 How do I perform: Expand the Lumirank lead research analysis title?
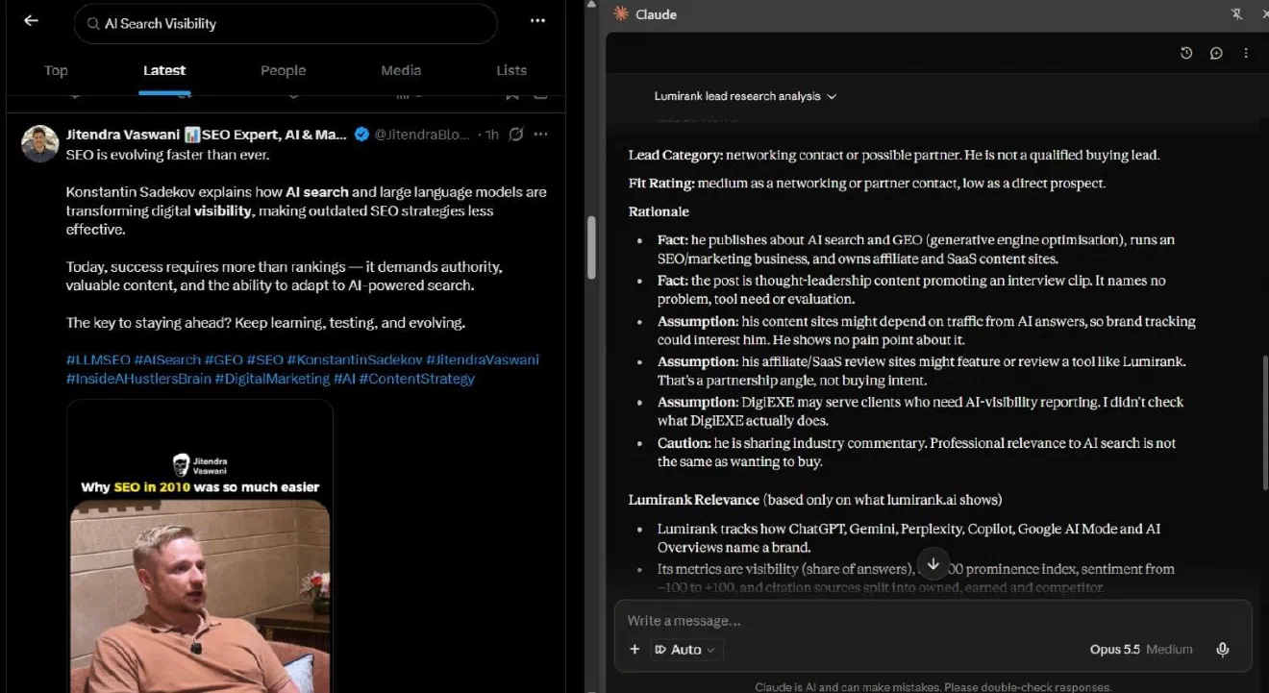tap(745, 96)
